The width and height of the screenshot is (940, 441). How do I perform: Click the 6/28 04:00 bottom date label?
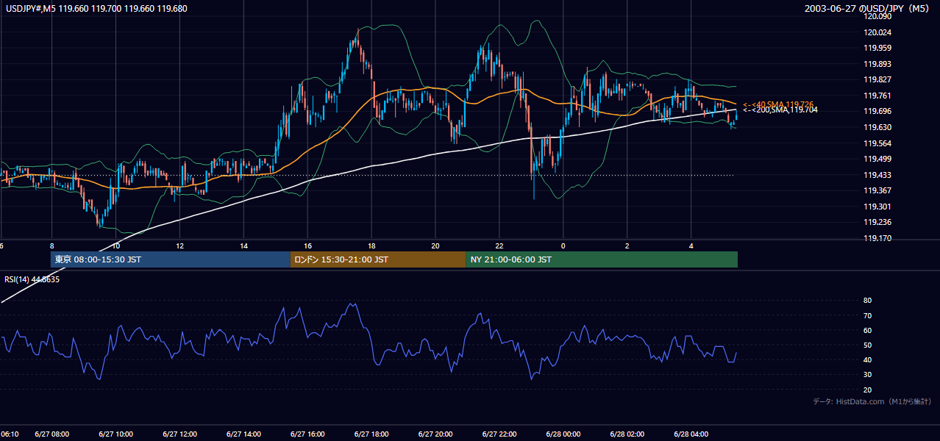[691, 434]
